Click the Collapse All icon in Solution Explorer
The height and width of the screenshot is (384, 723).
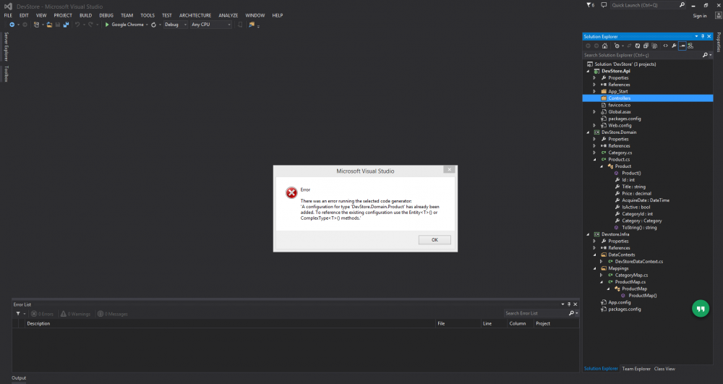click(645, 46)
